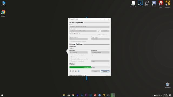Screen dimensions: 173x97
Task: Click the ISO checksum checkmark icon
Action: coord(99,31)
